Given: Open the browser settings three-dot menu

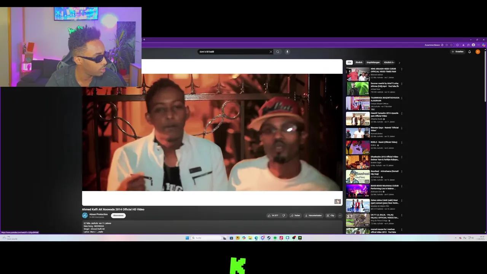Looking at the screenshot, I should coord(478,45).
